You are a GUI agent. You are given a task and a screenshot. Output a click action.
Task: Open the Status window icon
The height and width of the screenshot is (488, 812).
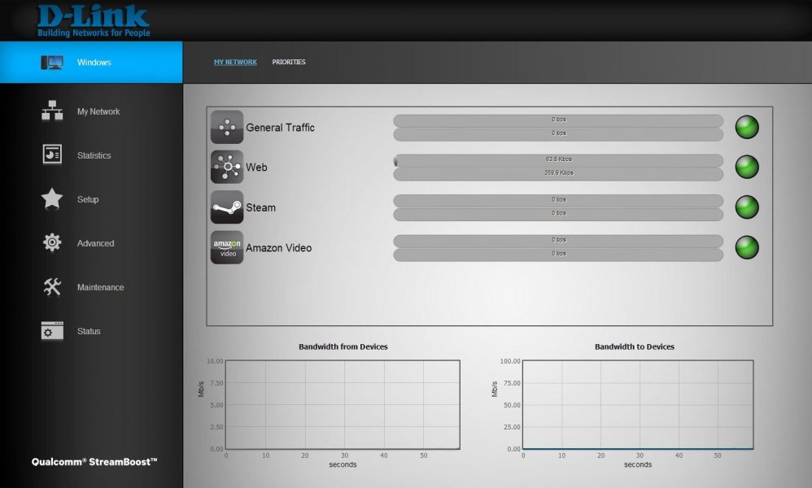pos(52,331)
